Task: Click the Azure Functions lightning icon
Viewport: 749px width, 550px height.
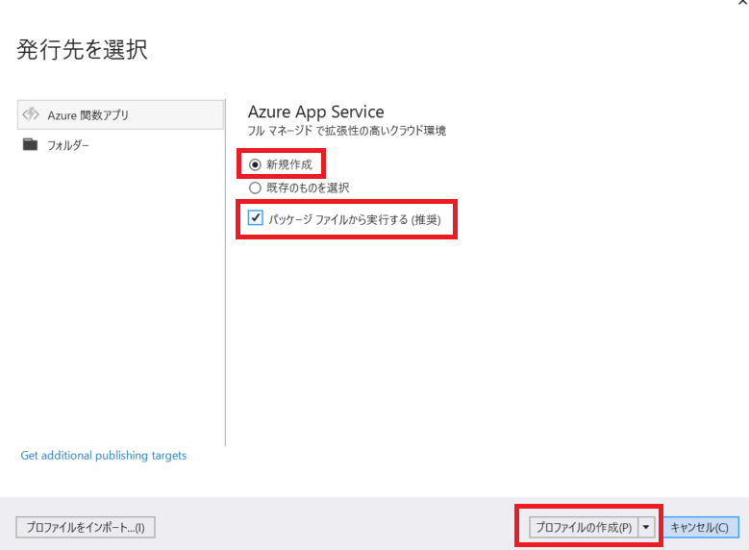Action: click(x=31, y=114)
